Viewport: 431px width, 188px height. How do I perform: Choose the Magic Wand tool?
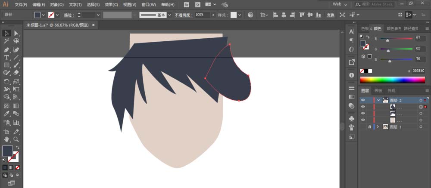(6, 41)
